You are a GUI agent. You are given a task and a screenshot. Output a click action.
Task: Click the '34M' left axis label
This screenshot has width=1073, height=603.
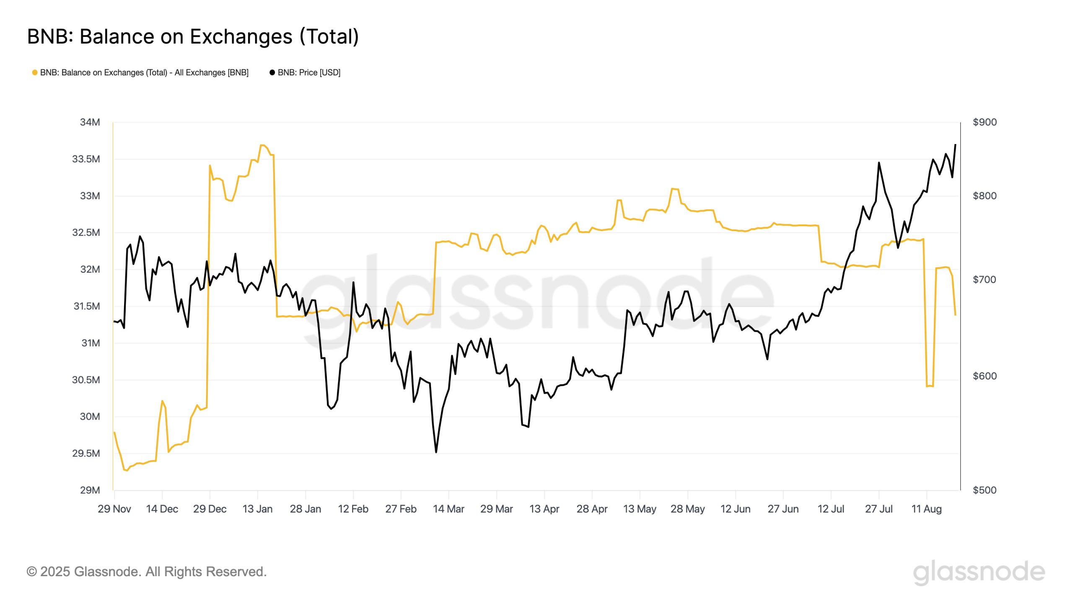pos(90,122)
